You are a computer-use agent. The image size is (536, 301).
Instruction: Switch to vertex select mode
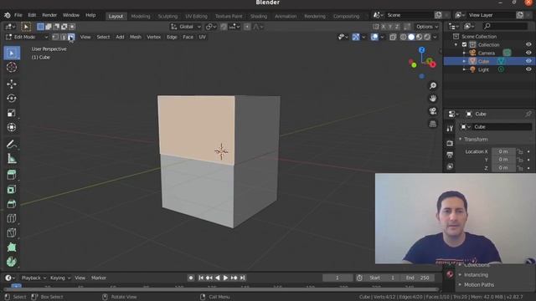pos(55,37)
